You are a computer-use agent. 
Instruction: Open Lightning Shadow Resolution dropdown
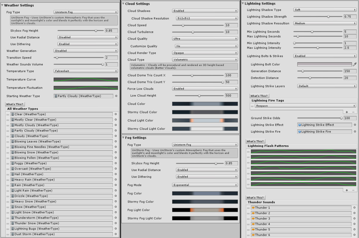[325, 23]
